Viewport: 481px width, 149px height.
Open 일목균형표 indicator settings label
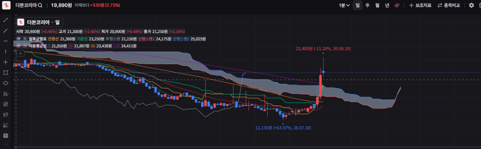coord(37,39)
